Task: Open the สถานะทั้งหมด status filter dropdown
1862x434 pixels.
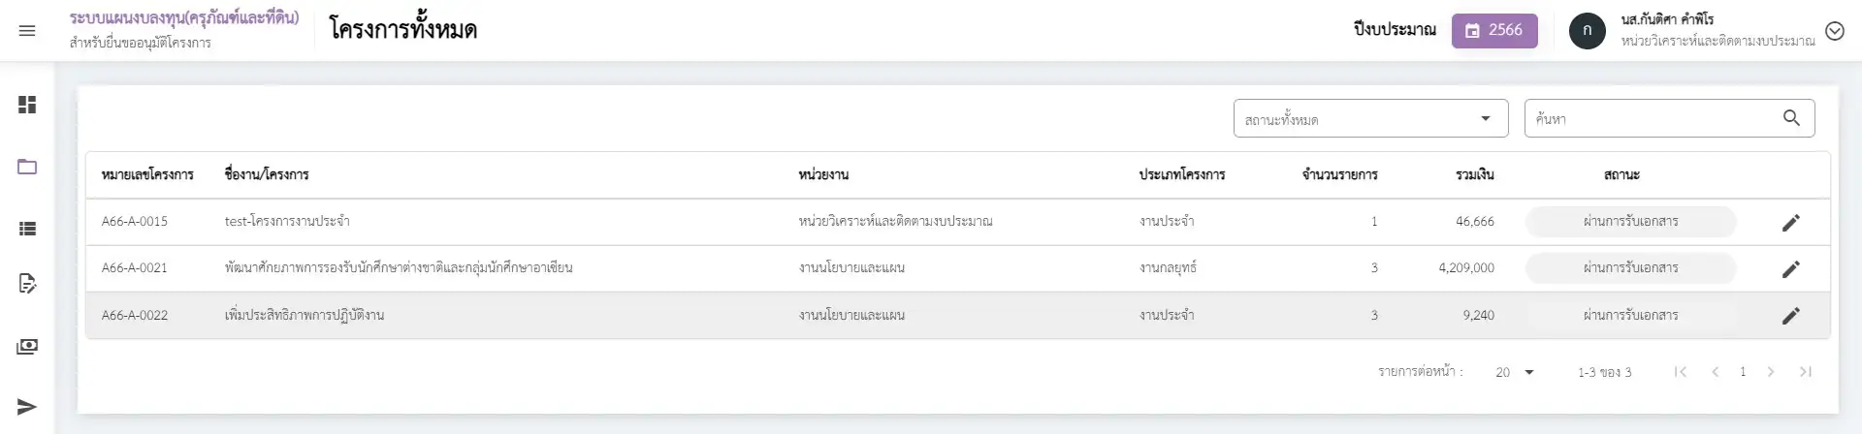Action: coord(1369,119)
